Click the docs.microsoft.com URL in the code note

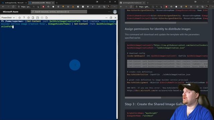point(167,90)
